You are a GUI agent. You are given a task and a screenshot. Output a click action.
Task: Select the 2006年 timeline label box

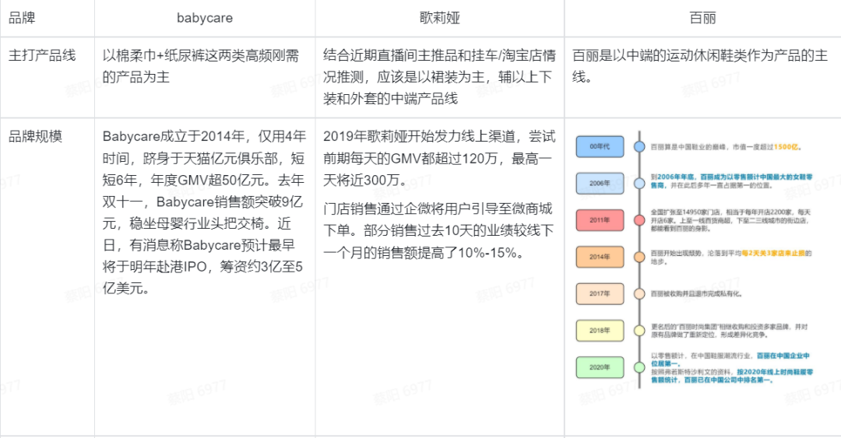(599, 184)
